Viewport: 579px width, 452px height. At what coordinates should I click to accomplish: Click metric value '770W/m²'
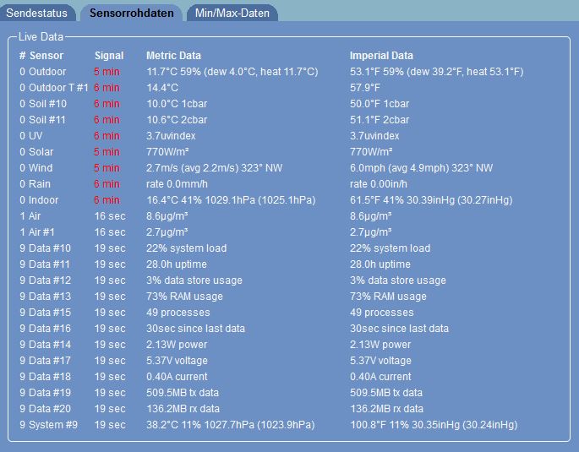pyautogui.click(x=167, y=152)
